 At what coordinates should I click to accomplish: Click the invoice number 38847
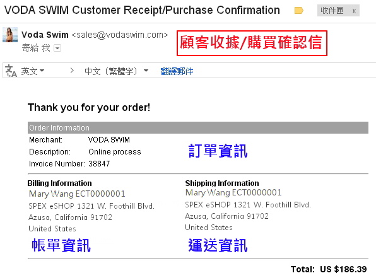99,164
